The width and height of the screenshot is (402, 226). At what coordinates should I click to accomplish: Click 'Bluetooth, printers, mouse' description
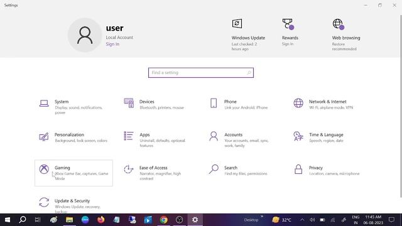[x=161, y=107]
